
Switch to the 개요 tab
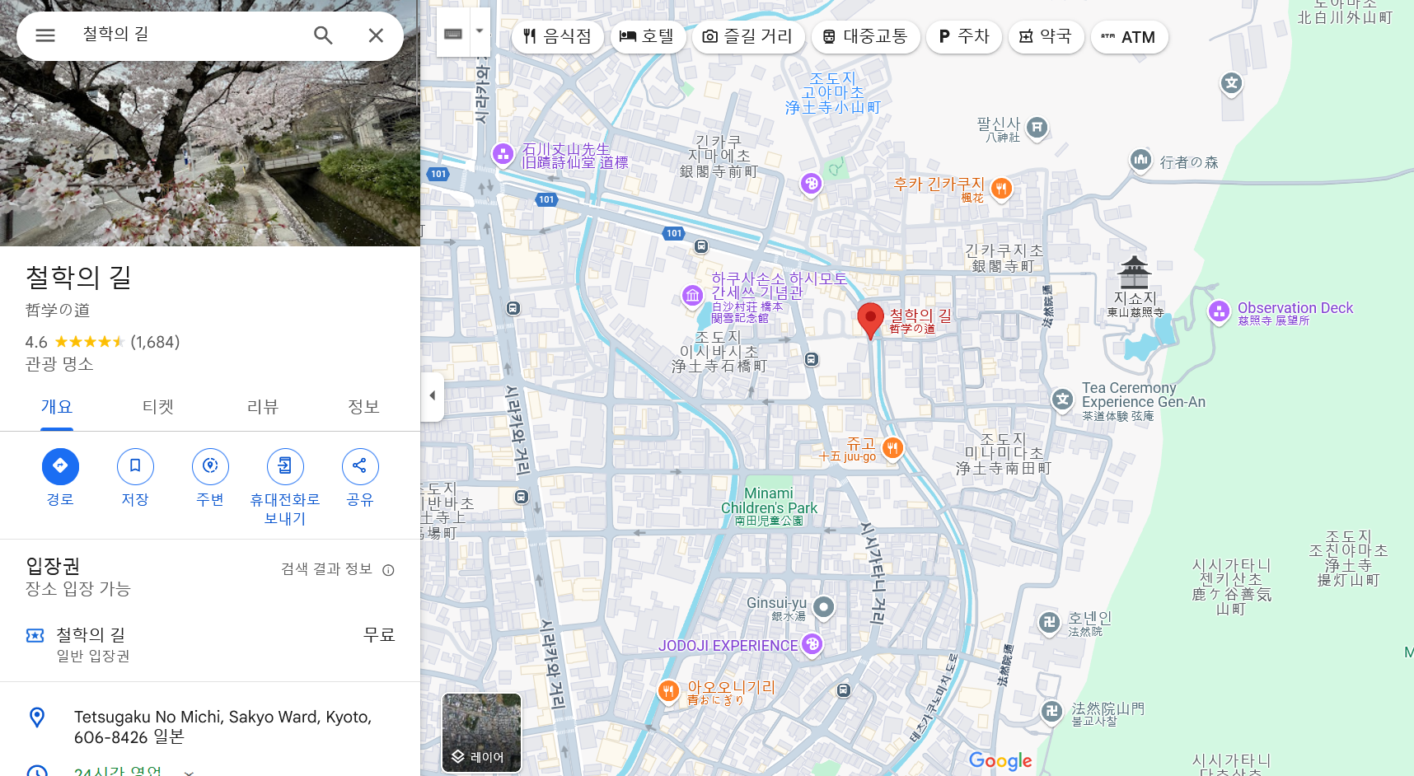click(x=57, y=407)
